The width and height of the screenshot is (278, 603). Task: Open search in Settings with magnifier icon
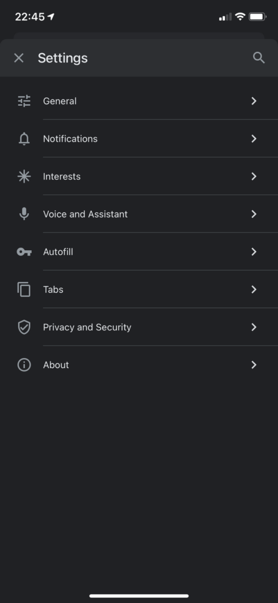[x=259, y=58]
